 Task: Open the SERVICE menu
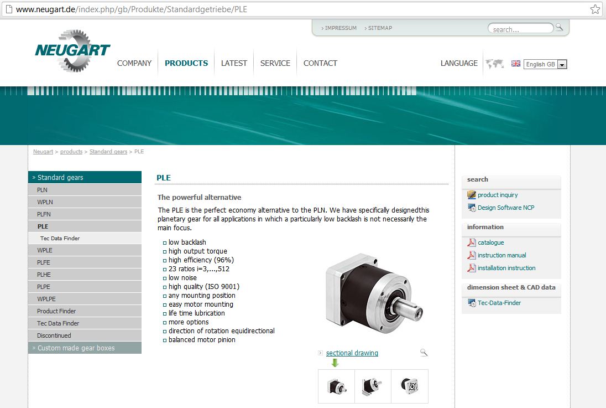click(275, 63)
